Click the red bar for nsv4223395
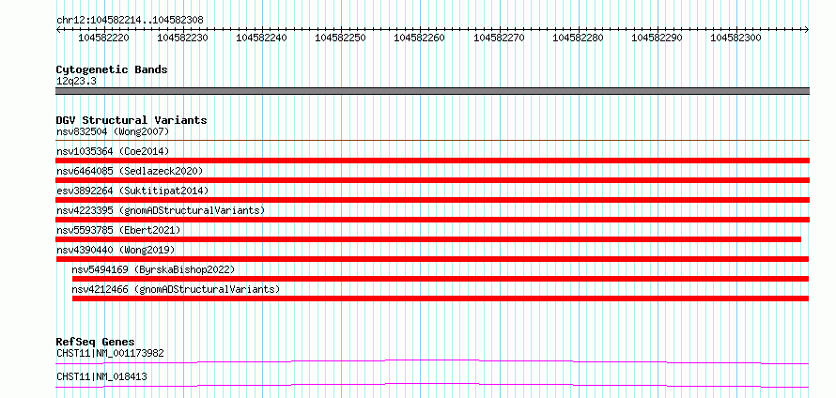Image resolution: width=836 pixels, height=398 pixels. tap(433, 220)
